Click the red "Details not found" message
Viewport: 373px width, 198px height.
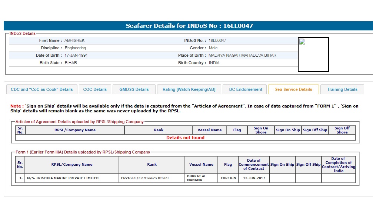click(185, 138)
